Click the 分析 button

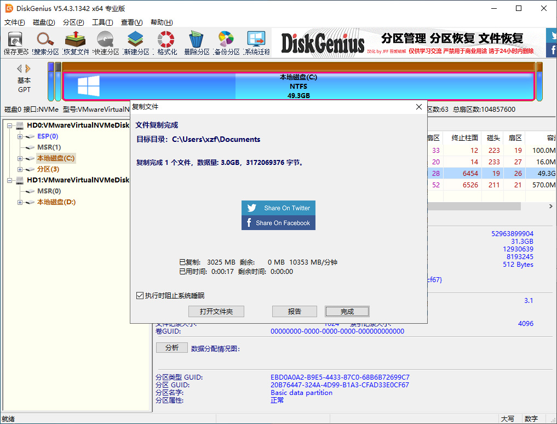tap(172, 348)
